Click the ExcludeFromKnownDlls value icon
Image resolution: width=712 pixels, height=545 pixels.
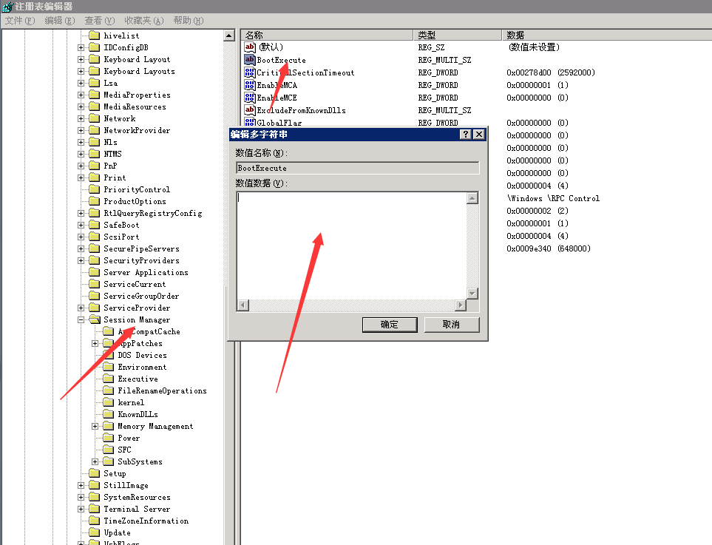pyautogui.click(x=249, y=110)
